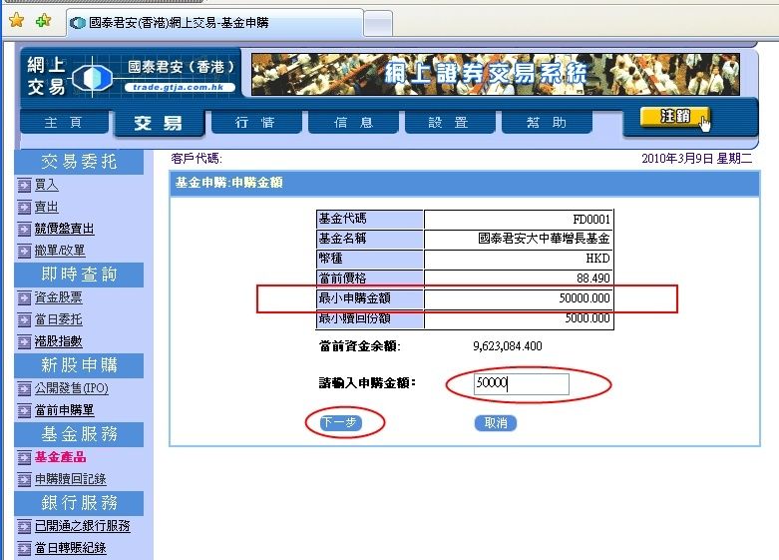The height and width of the screenshot is (560, 779).
Task: Click the yellow 注銷 logout button
Action: [675, 117]
